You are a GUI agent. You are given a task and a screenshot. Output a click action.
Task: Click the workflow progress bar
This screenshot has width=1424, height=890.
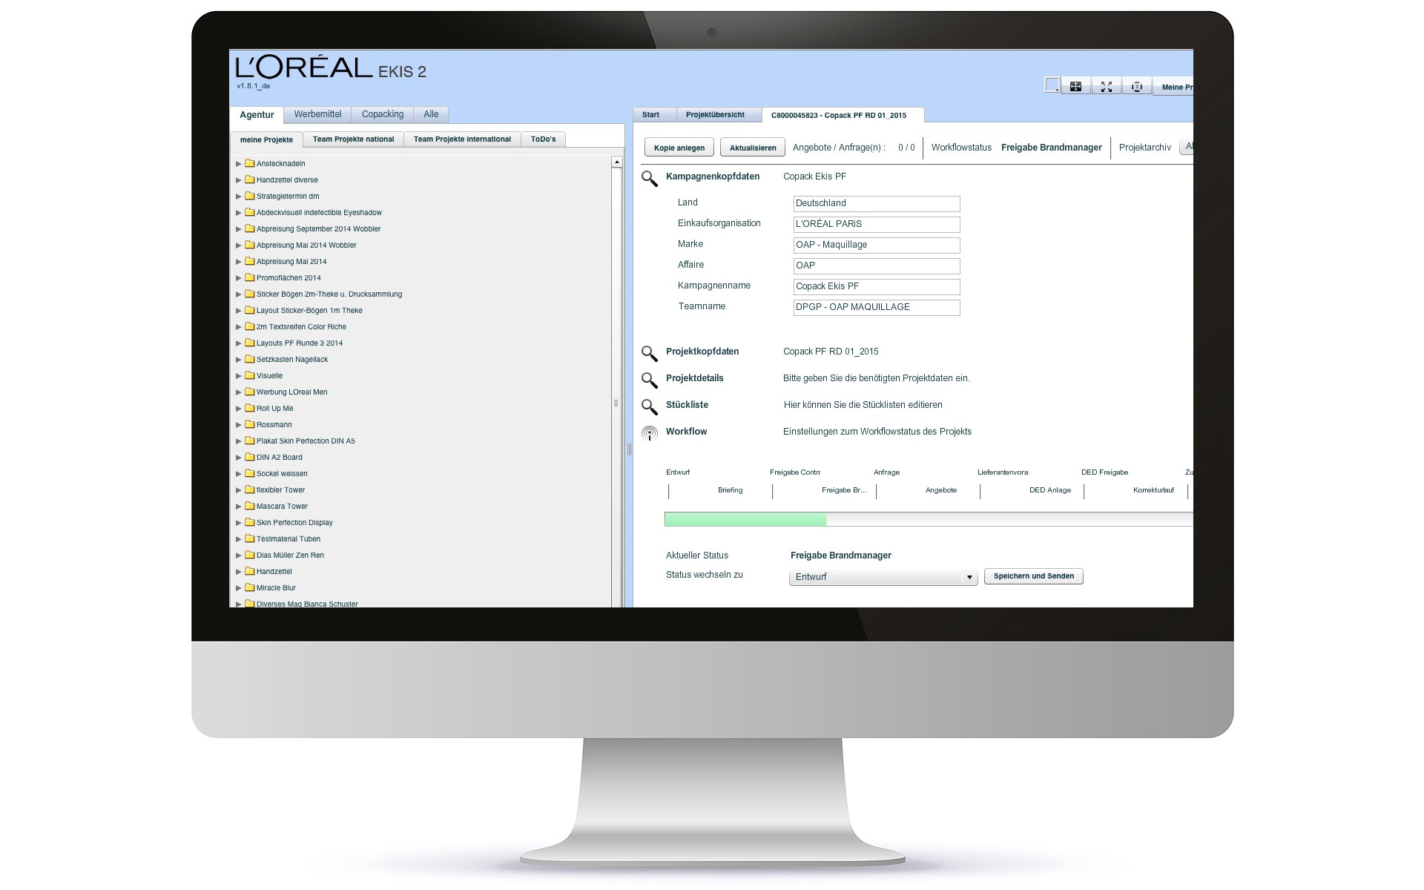pyautogui.click(x=929, y=519)
